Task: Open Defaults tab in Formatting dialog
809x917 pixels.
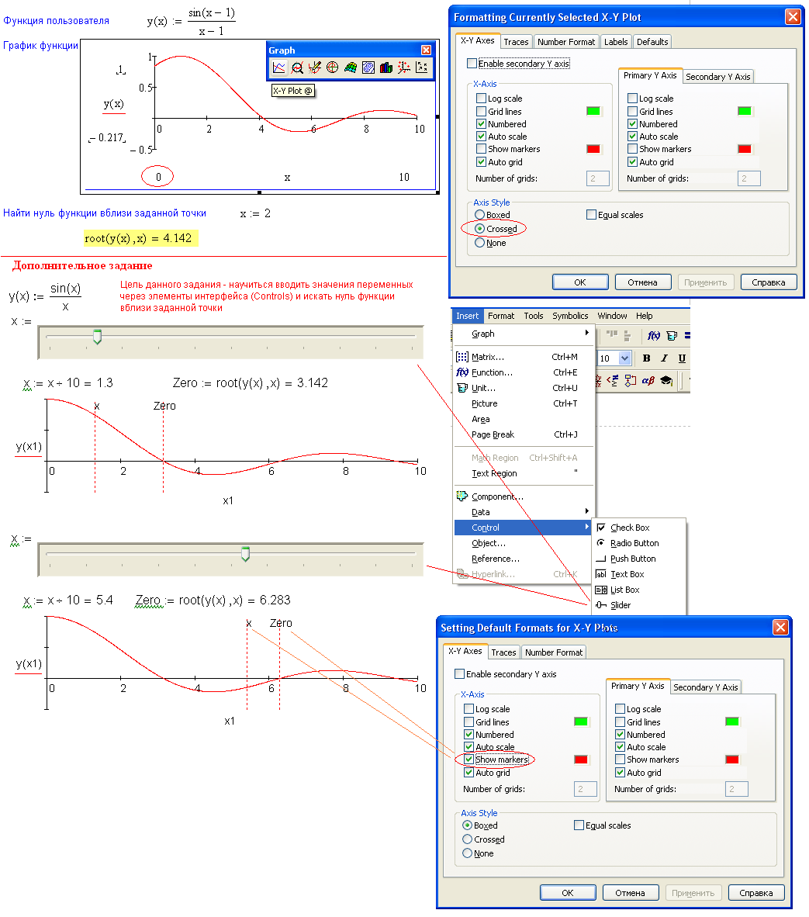Action: click(x=652, y=42)
